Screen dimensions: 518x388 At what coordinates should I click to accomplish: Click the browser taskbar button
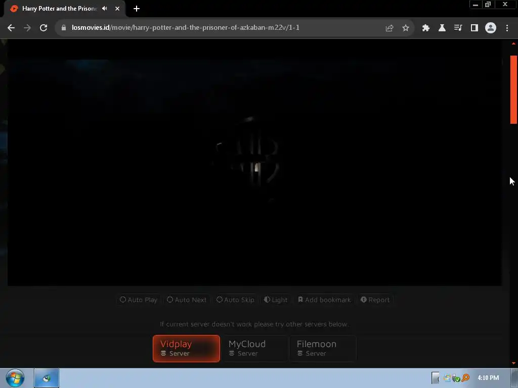coord(47,378)
